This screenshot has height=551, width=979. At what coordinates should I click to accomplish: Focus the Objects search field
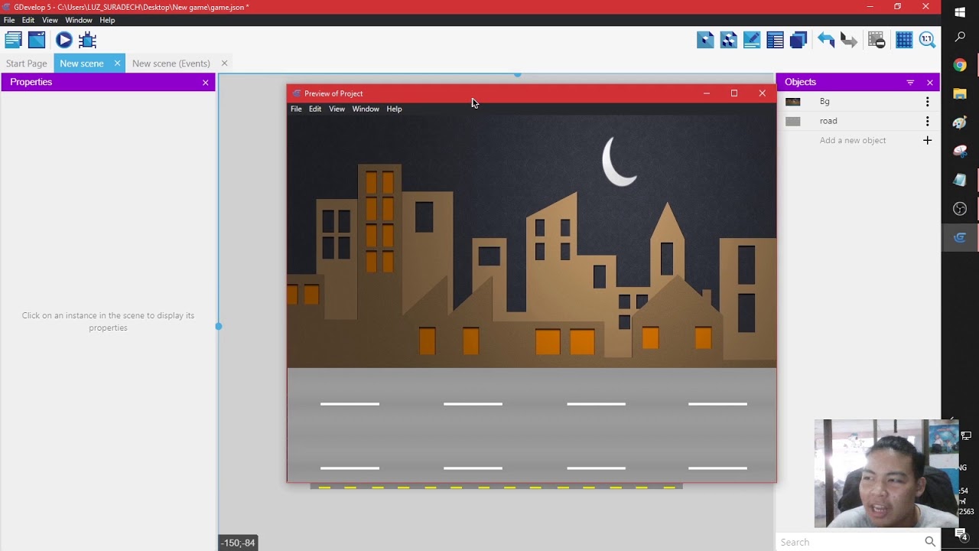pyautogui.click(x=849, y=542)
